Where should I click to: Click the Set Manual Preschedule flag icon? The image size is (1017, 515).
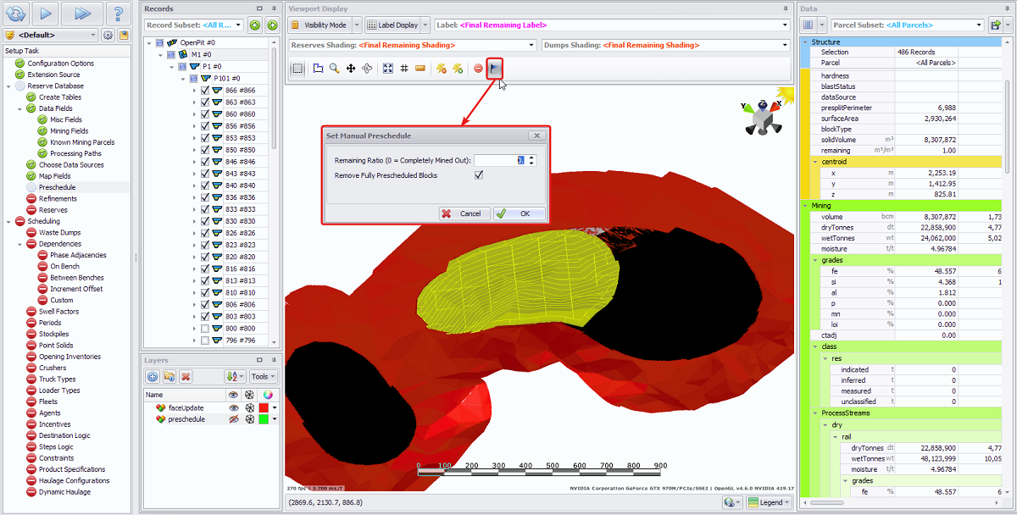[x=496, y=69]
